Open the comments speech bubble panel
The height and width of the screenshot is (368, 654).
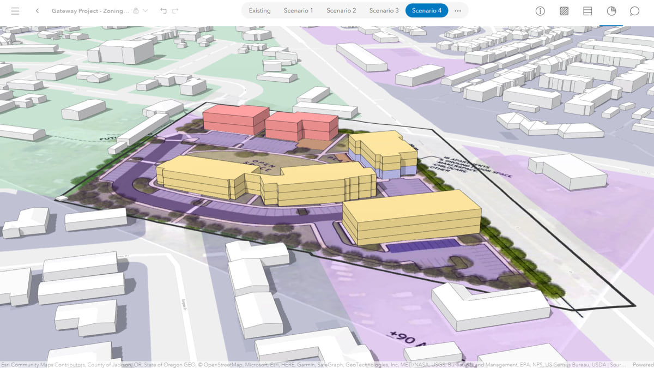click(x=635, y=11)
